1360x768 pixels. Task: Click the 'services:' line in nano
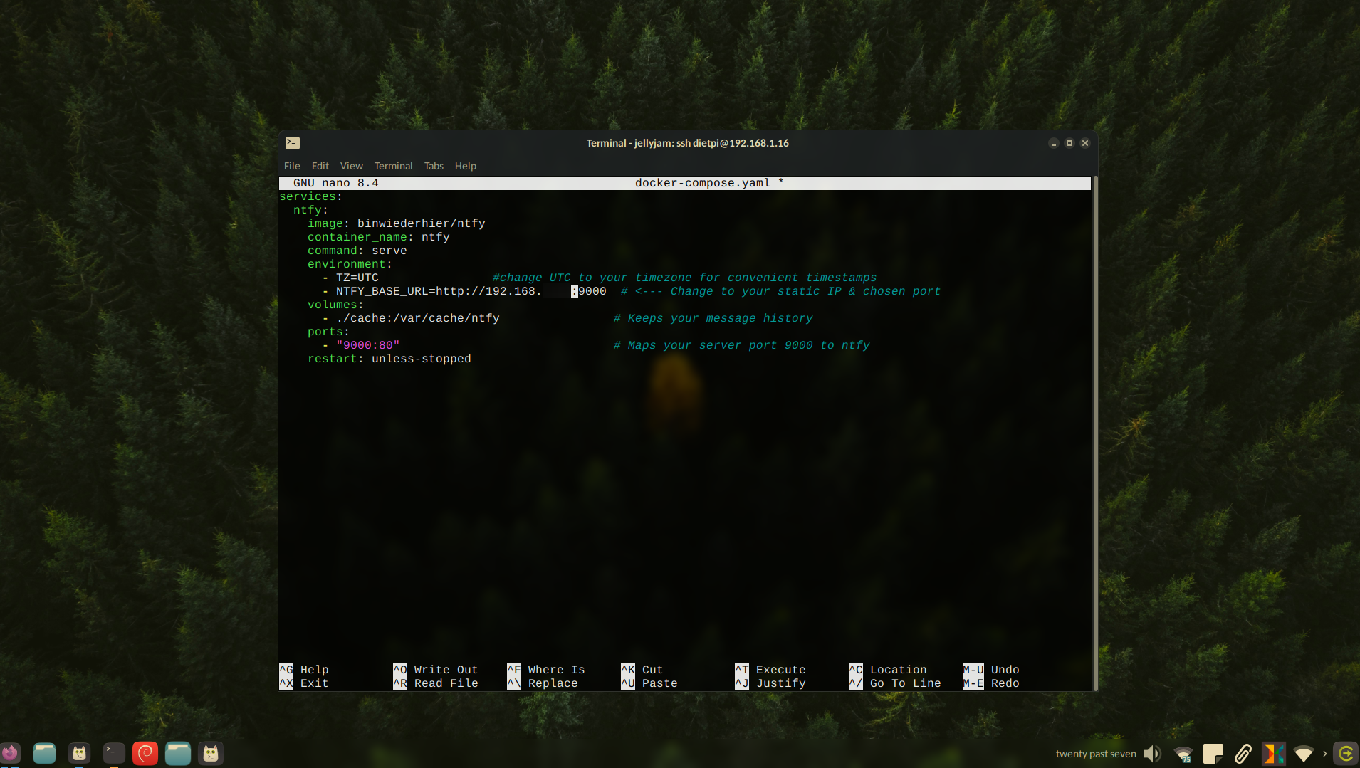[311, 197]
